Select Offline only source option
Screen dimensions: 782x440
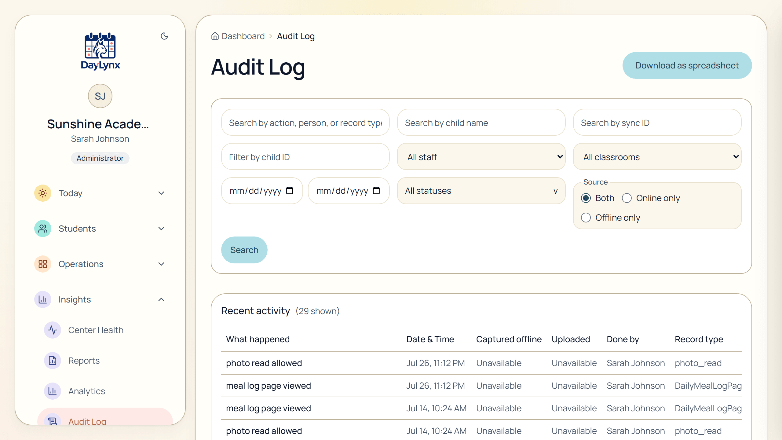(586, 218)
